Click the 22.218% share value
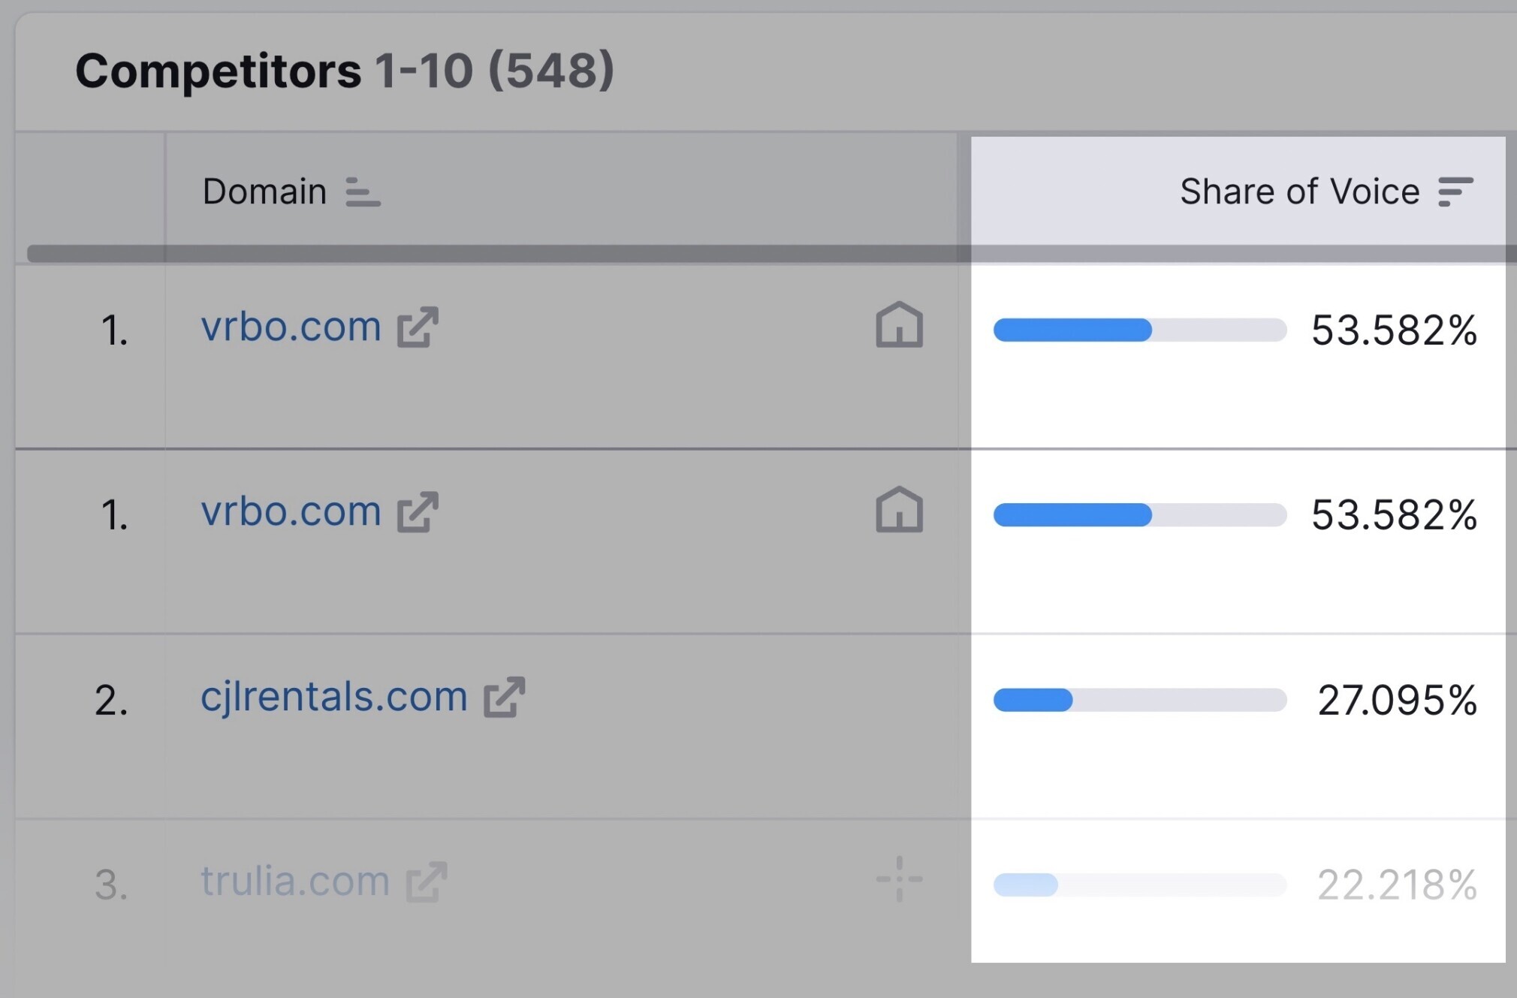The image size is (1517, 998). pos(1397,885)
